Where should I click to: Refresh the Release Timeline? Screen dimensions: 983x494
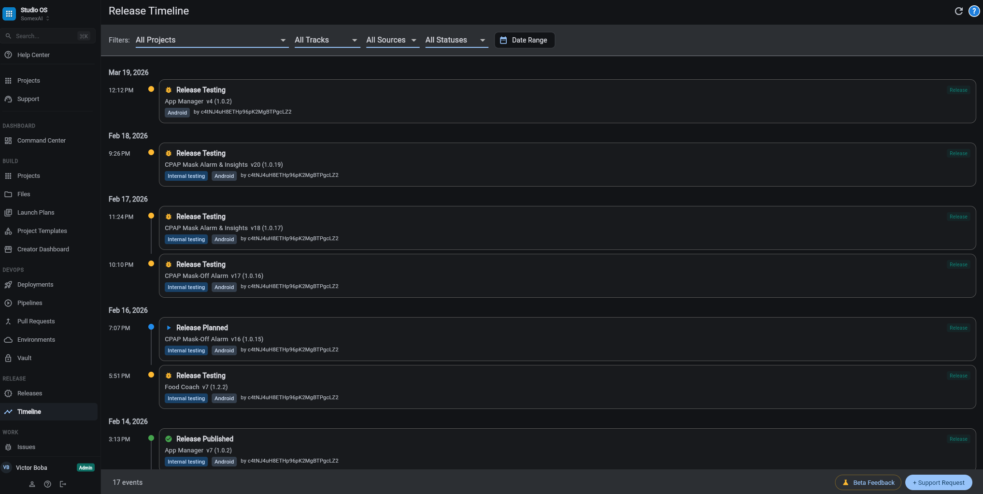959,11
